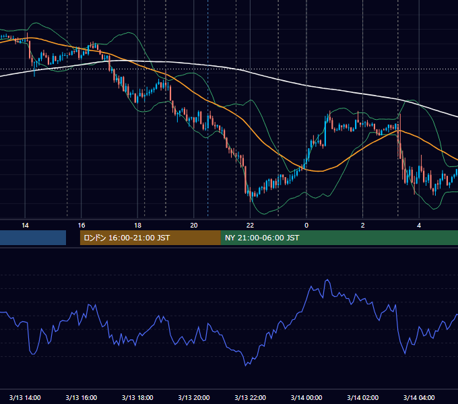Click the 18 hour label on upper axis

137,226
